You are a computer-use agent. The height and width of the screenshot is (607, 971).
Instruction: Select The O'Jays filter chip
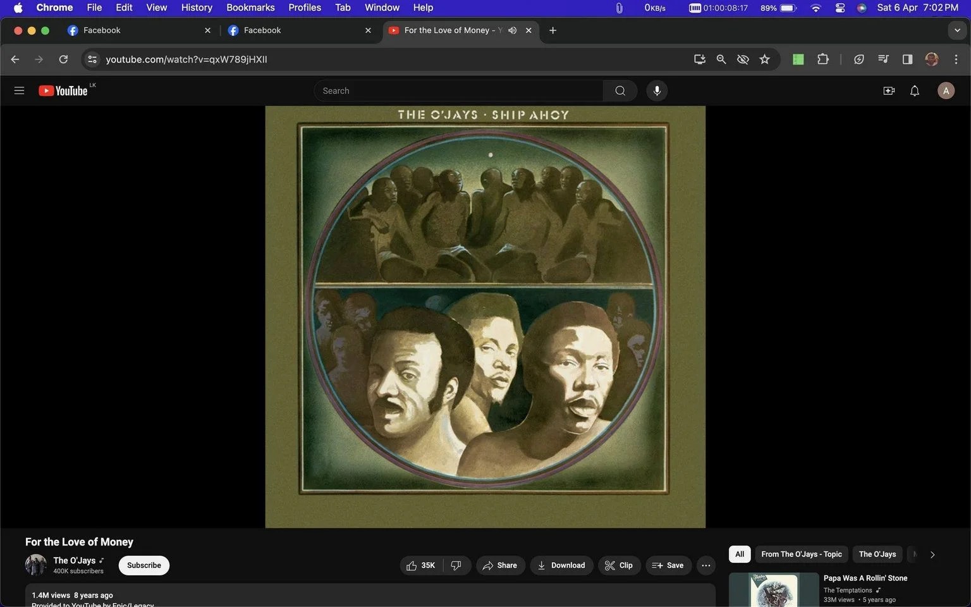(877, 554)
